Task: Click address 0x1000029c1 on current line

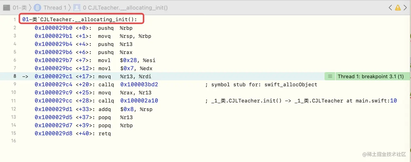Action: 54,77
